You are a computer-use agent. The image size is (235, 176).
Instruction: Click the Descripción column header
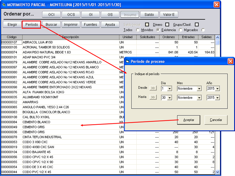click(x=70, y=37)
